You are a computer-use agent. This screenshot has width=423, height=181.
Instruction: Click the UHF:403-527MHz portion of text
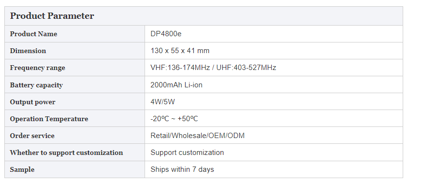point(246,68)
